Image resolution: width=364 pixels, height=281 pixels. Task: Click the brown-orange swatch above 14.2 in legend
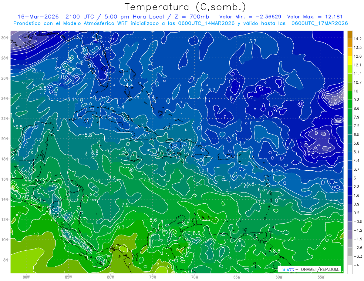[350, 35]
